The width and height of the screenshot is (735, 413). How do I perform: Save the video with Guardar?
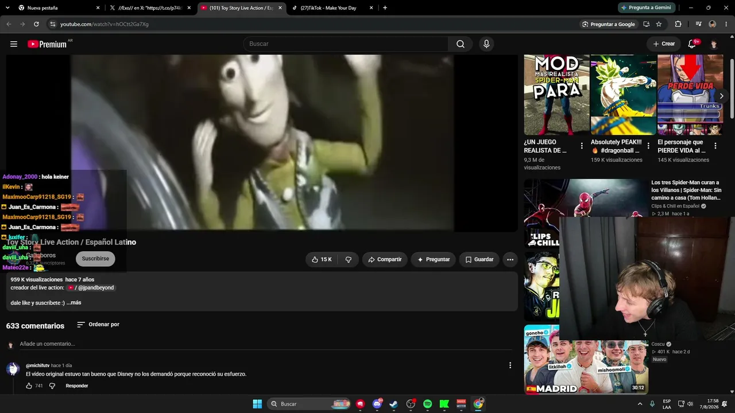pyautogui.click(x=479, y=259)
